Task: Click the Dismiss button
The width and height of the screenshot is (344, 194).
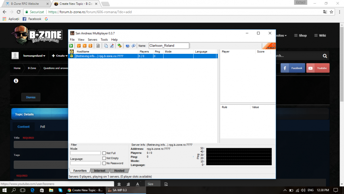Action: (x=31, y=97)
